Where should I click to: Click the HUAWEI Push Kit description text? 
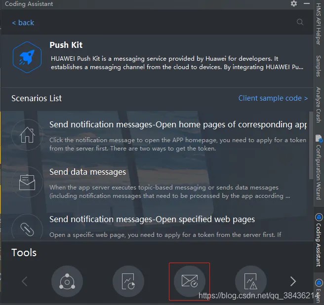[177, 63]
